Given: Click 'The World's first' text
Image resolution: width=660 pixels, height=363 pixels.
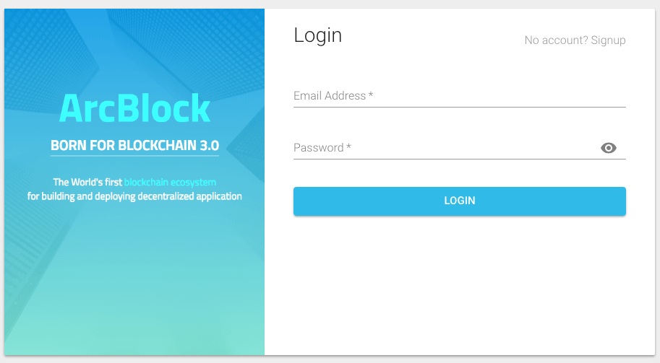Looking at the screenshot, I should pos(87,182).
